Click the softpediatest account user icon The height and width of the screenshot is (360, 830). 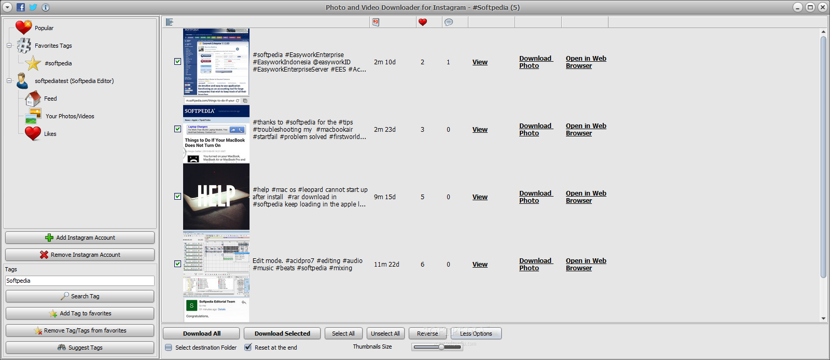(x=22, y=81)
